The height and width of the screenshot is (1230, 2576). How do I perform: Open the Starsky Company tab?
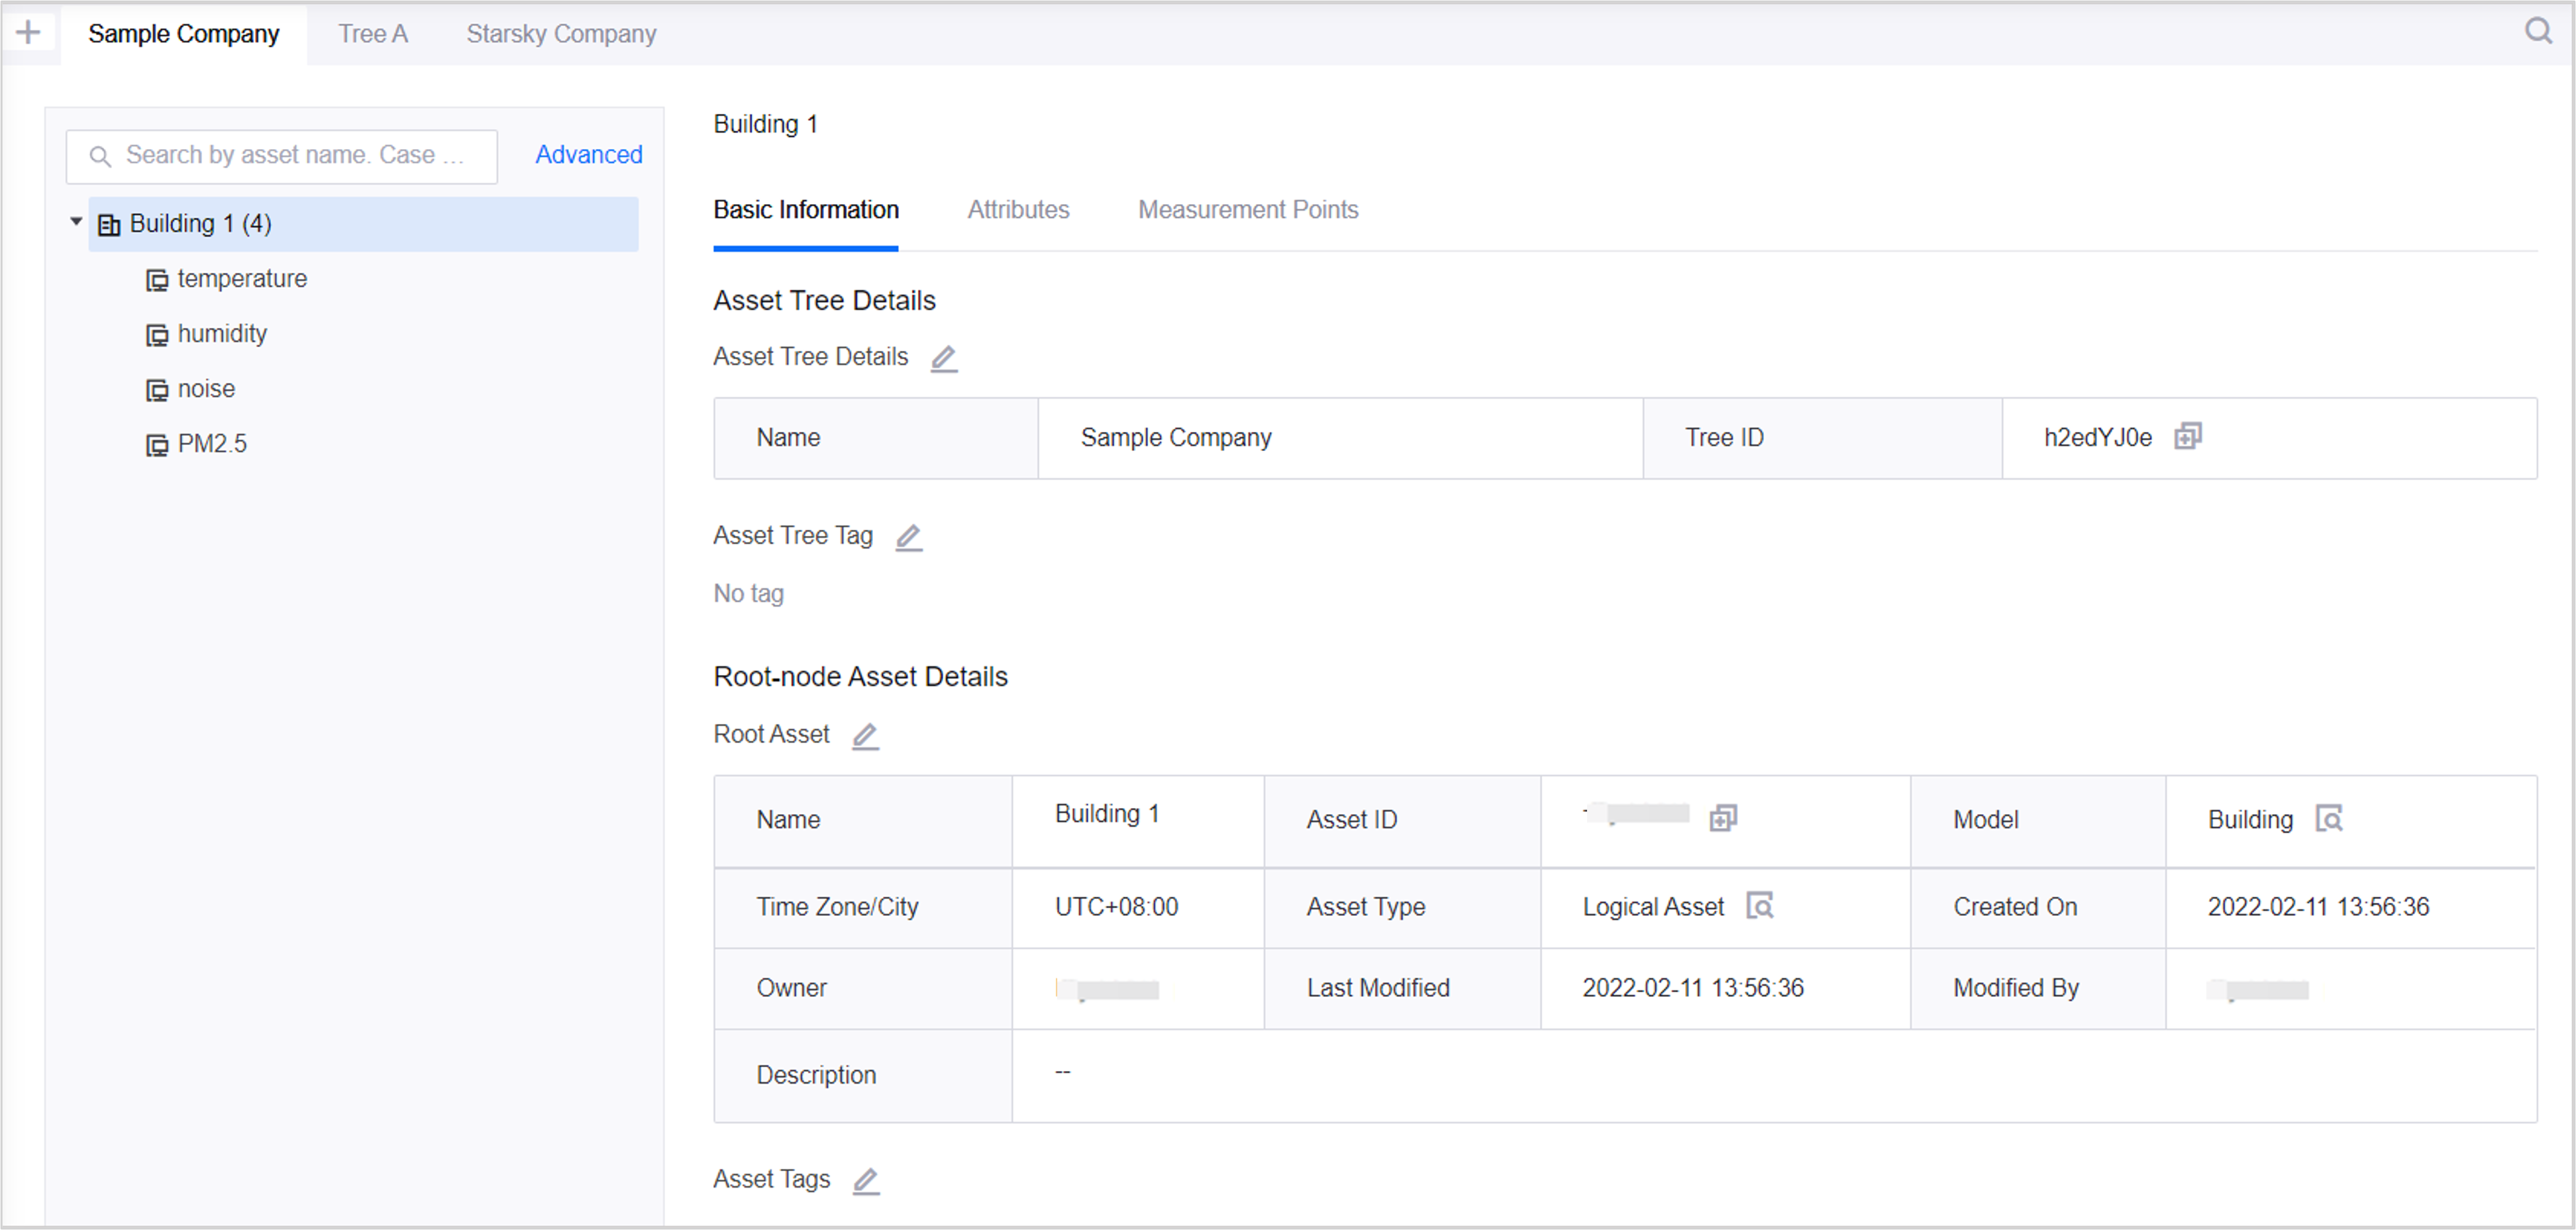(x=561, y=34)
